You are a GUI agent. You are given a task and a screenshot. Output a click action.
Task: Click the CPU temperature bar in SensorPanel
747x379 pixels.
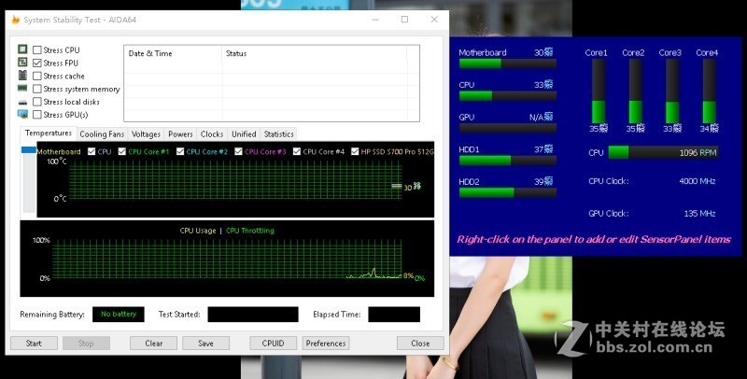point(508,96)
